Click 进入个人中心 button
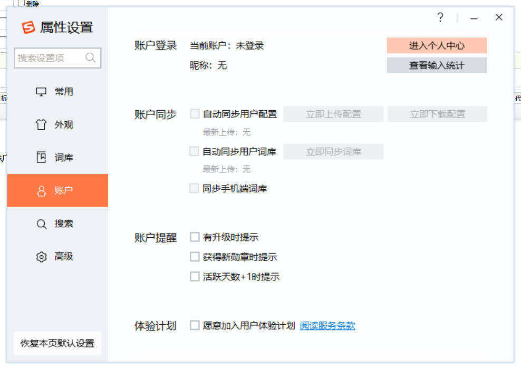This screenshot has width=521, height=369. click(437, 45)
